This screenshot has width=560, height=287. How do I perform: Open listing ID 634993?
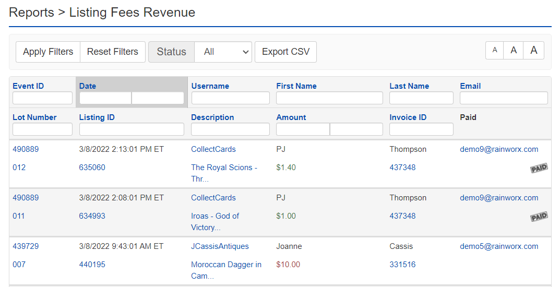[x=92, y=216]
